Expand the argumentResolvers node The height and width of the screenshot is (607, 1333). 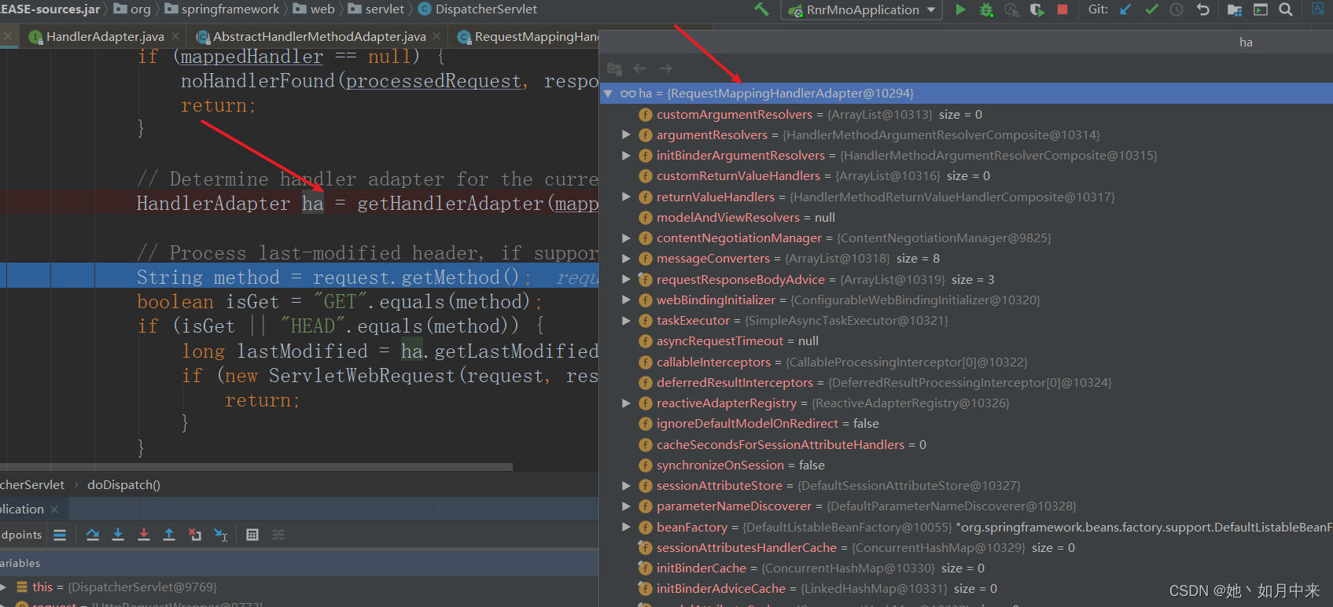point(626,134)
